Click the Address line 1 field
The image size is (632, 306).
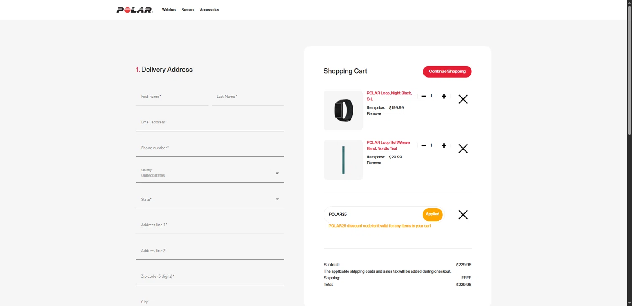pos(210,225)
